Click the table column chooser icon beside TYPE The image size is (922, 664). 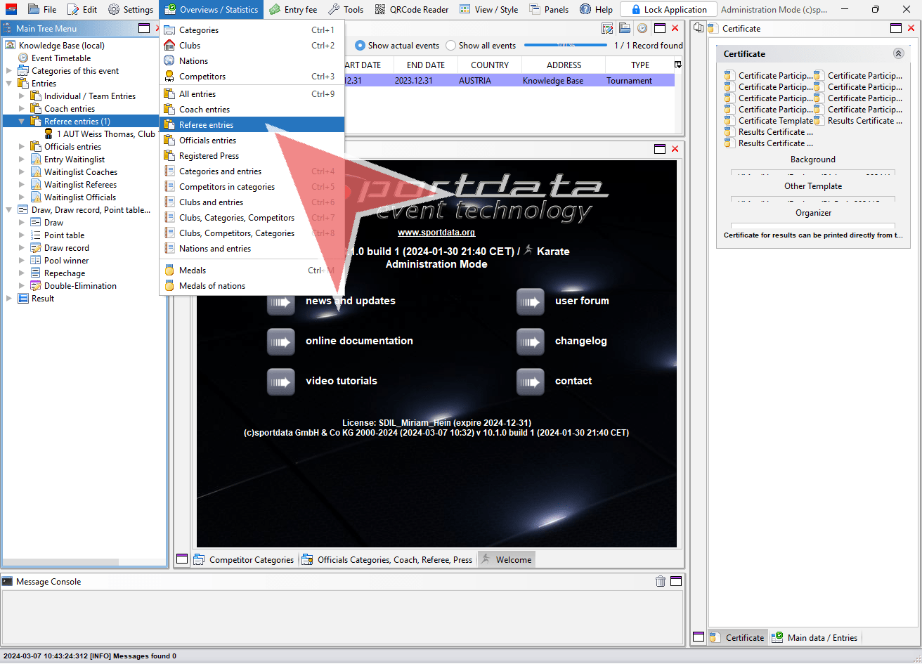(678, 65)
